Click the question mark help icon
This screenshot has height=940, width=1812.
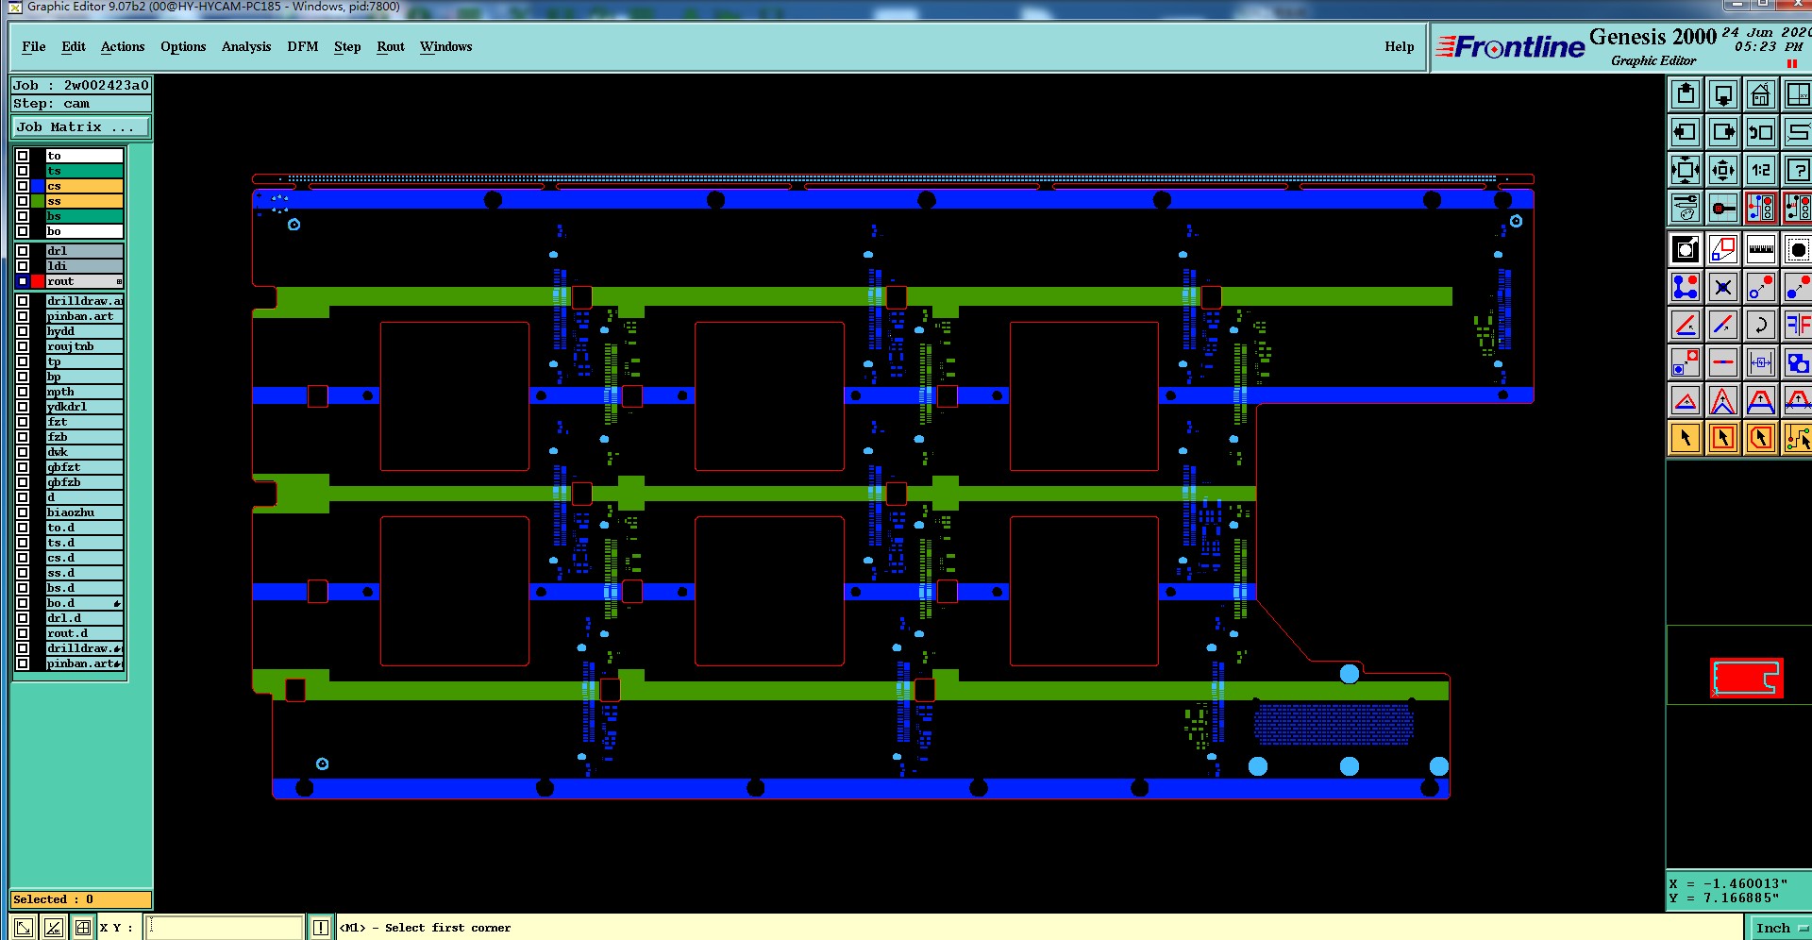coord(1797,170)
